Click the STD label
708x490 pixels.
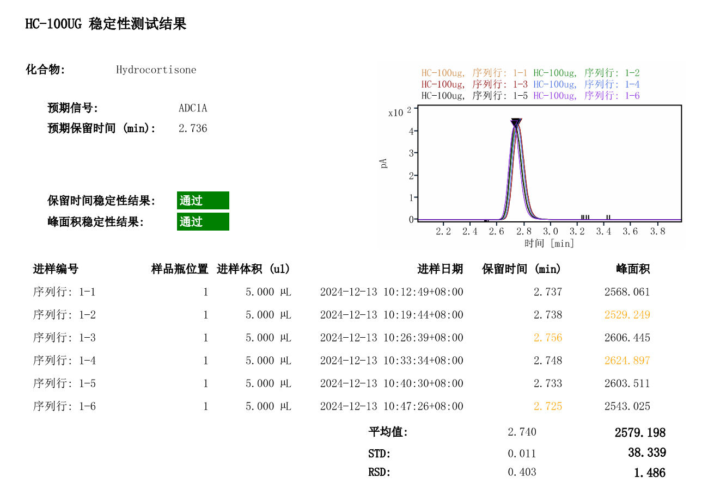tap(380, 454)
